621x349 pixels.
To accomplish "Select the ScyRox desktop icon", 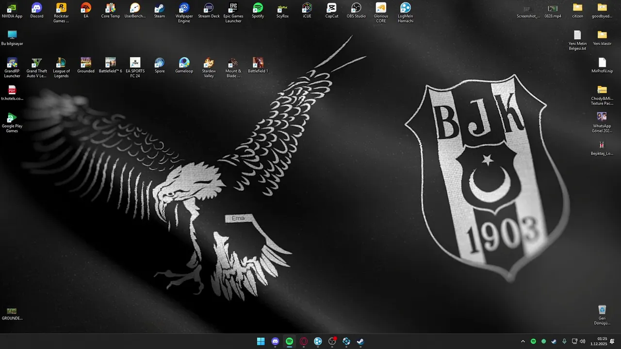I will tap(282, 11).
